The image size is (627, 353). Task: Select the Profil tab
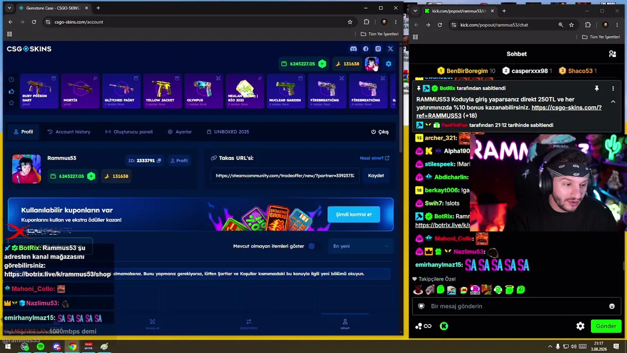[23, 132]
